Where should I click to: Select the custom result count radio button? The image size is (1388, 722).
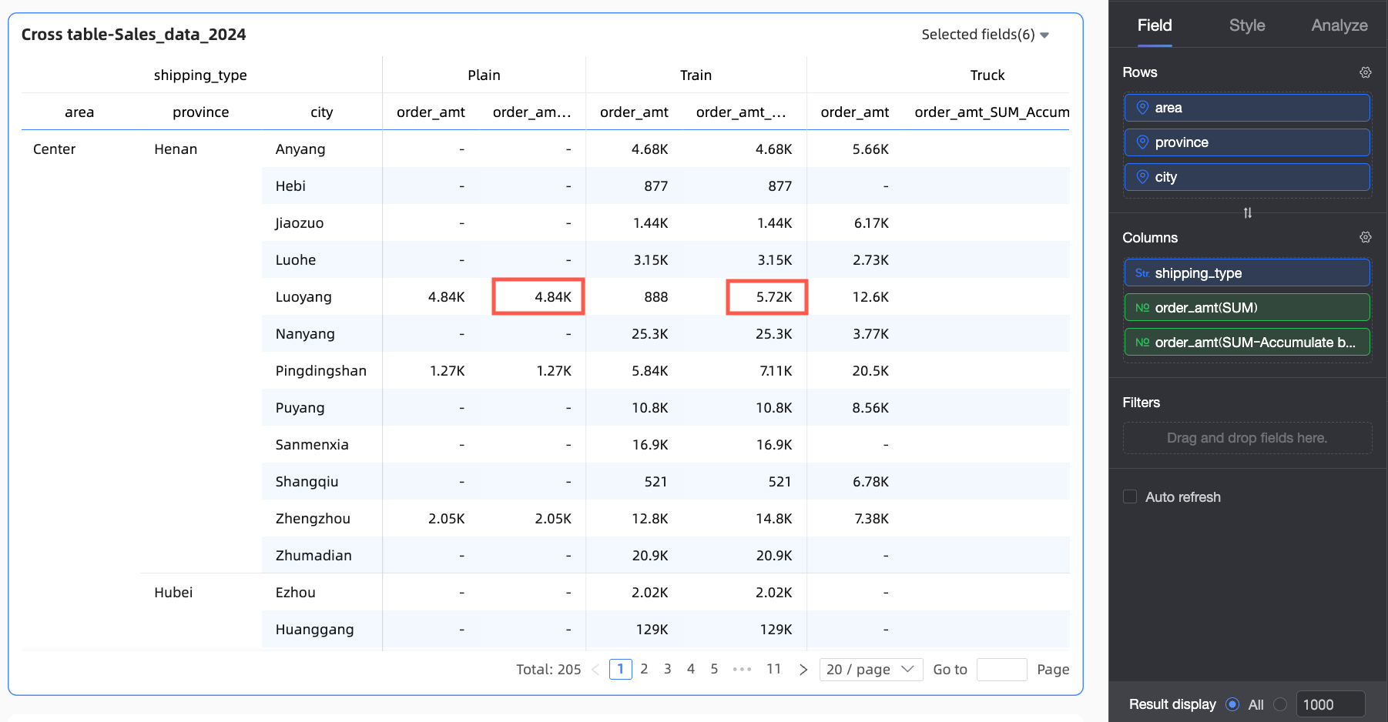1280,704
